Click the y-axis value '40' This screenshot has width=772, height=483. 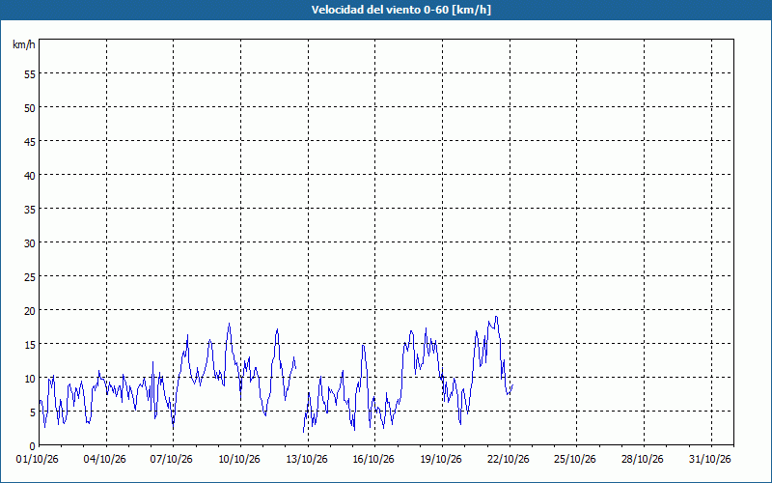(30, 176)
